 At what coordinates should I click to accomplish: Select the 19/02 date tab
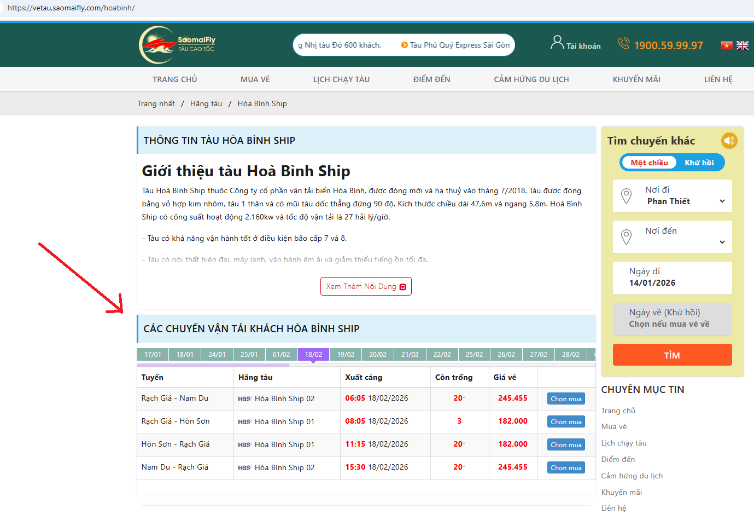click(346, 355)
